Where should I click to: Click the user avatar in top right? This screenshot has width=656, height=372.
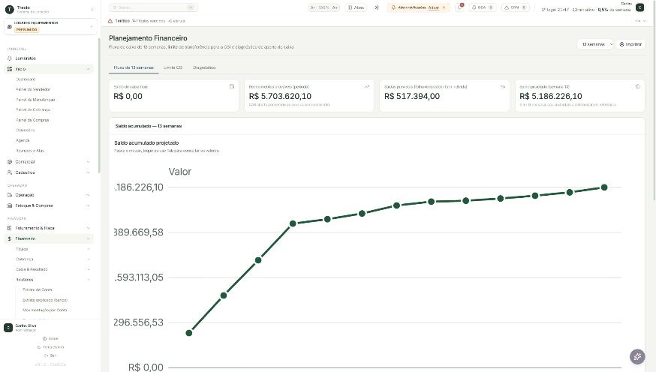pyautogui.click(x=639, y=7)
